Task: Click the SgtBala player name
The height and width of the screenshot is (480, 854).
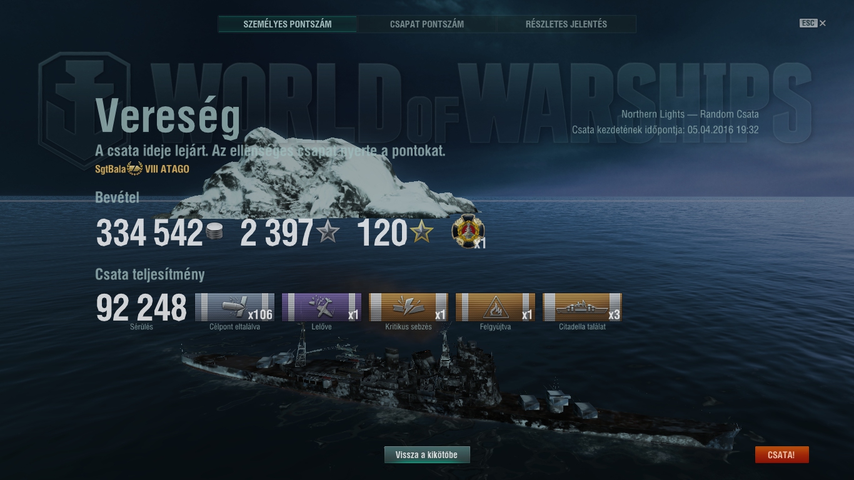Action: tap(111, 169)
